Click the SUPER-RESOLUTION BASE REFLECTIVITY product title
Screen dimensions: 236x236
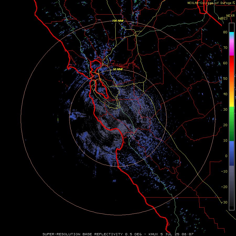click(x=82, y=234)
